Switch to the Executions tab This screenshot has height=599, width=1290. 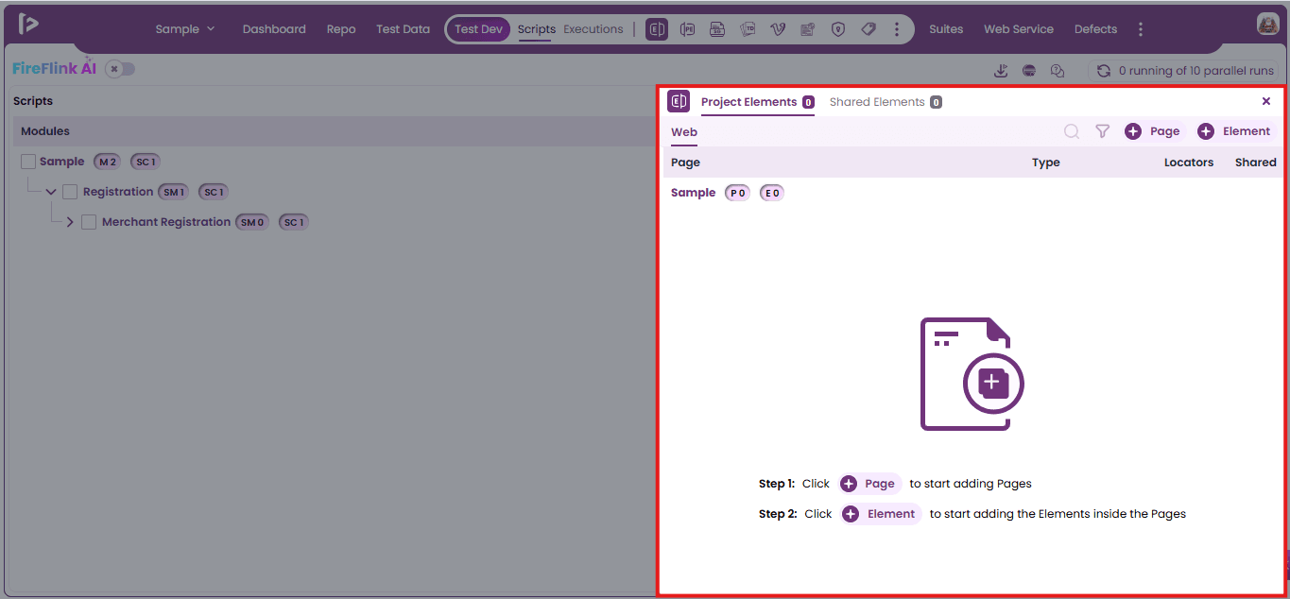[593, 29]
